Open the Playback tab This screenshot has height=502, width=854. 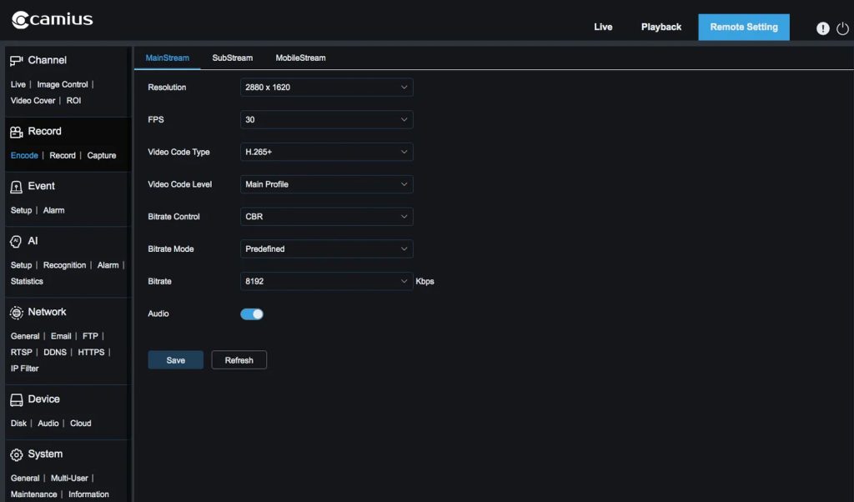(661, 28)
